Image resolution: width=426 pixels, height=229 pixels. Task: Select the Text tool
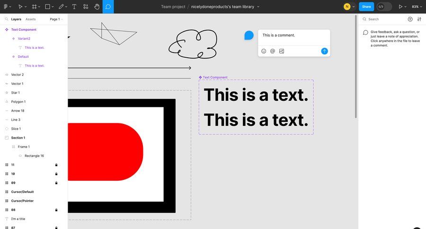point(74,7)
